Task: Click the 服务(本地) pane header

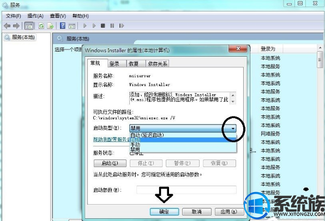Action: [78, 39]
